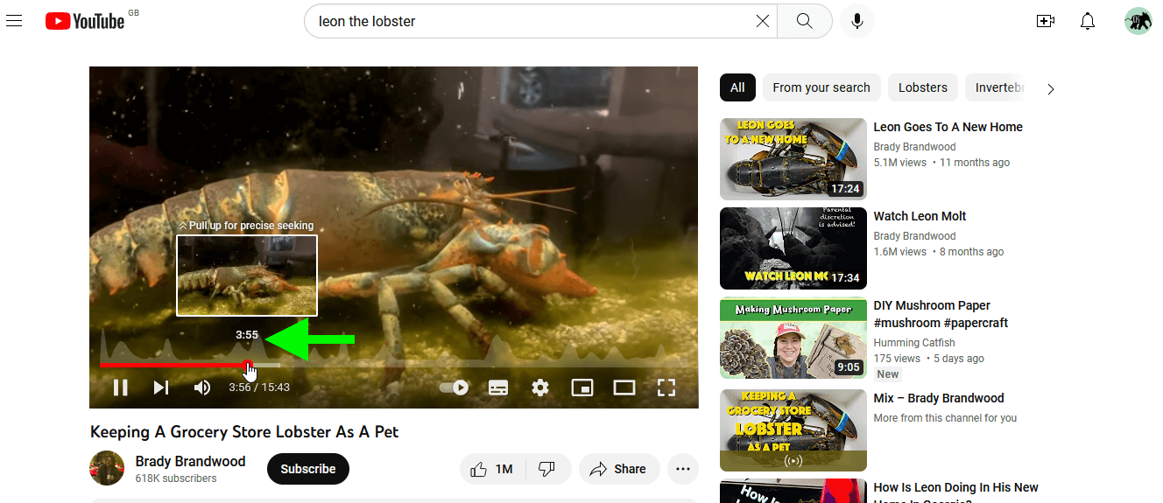Click the video progress bar scrubber
1163x503 pixels.
[x=248, y=365]
